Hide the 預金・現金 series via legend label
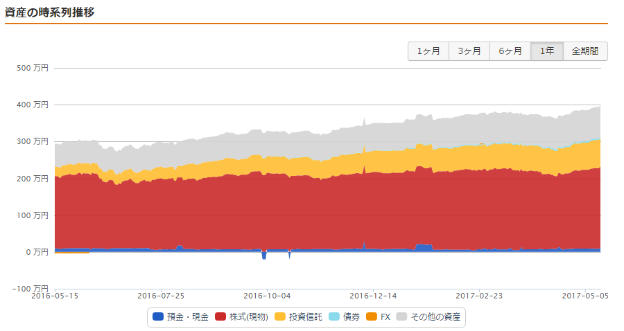The image size is (624, 331). [188, 317]
